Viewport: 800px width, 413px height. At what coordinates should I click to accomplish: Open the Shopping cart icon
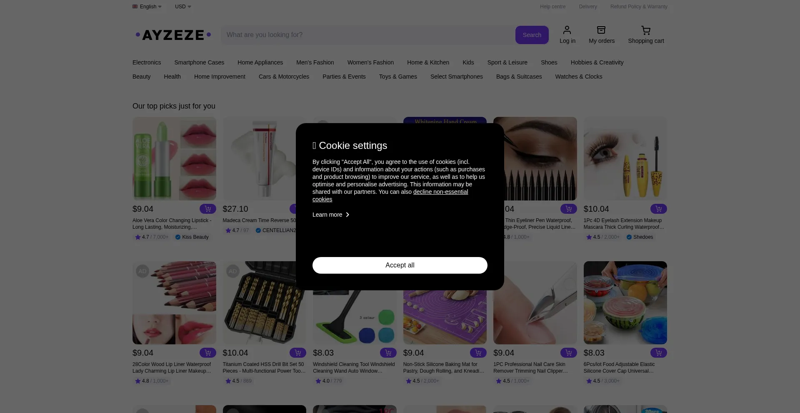[645, 30]
